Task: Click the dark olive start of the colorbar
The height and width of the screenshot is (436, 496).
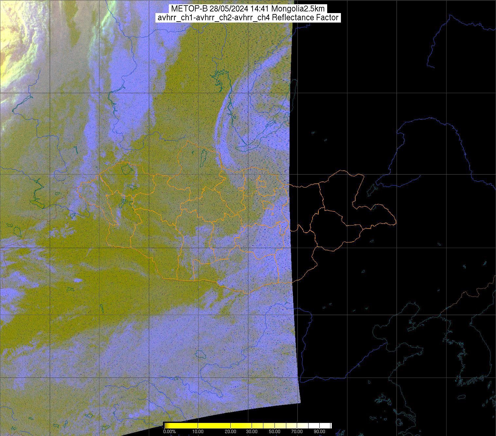Action: 166,426
